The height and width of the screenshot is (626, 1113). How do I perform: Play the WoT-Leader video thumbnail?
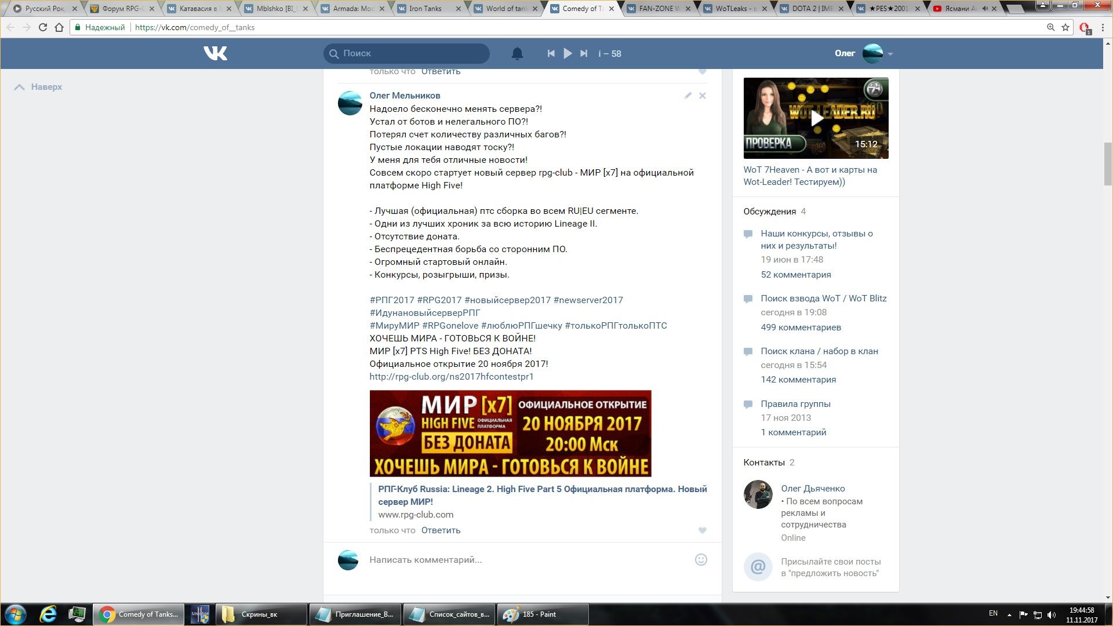point(816,118)
